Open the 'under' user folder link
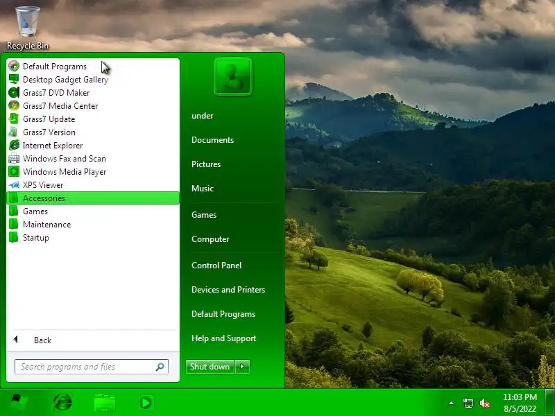 click(x=203, y=116)
